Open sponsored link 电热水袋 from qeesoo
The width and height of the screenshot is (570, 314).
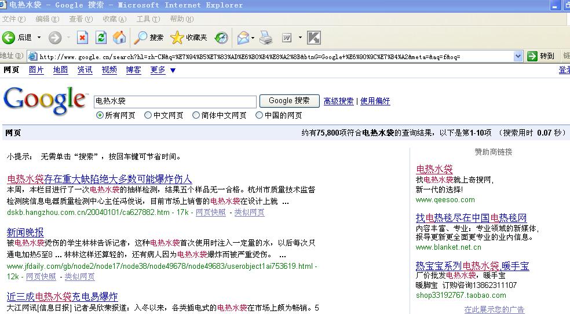pos(434,169)
